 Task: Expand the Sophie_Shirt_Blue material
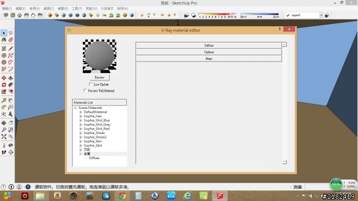tap(81, 121)
